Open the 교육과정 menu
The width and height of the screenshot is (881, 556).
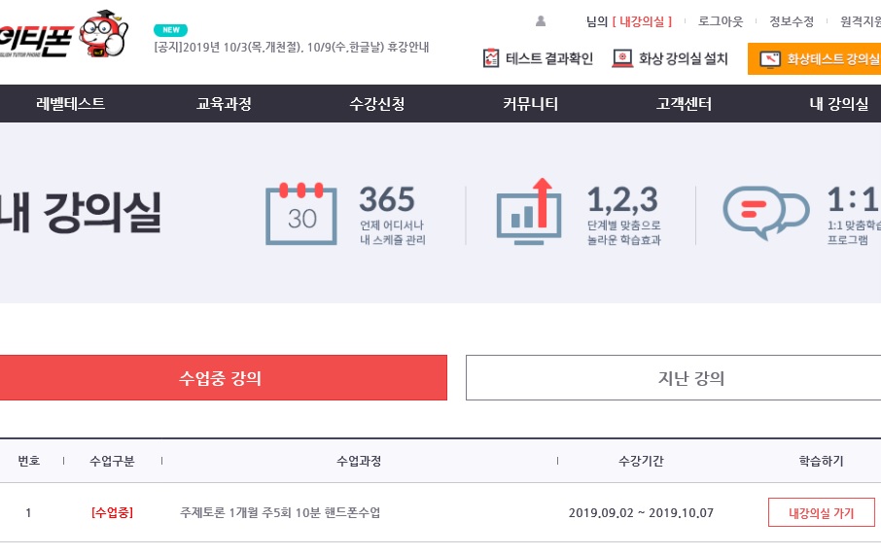tap(224, 104)
